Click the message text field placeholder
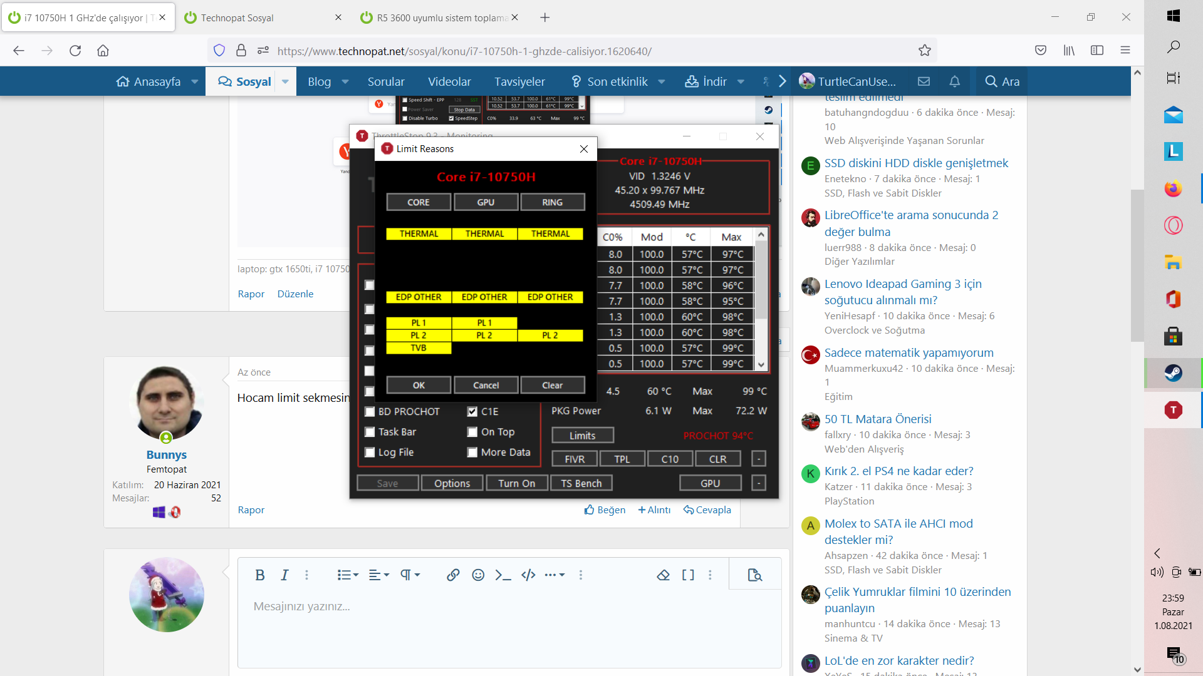This screenshot has width=1203, height=676. click(x=302, y=606)
